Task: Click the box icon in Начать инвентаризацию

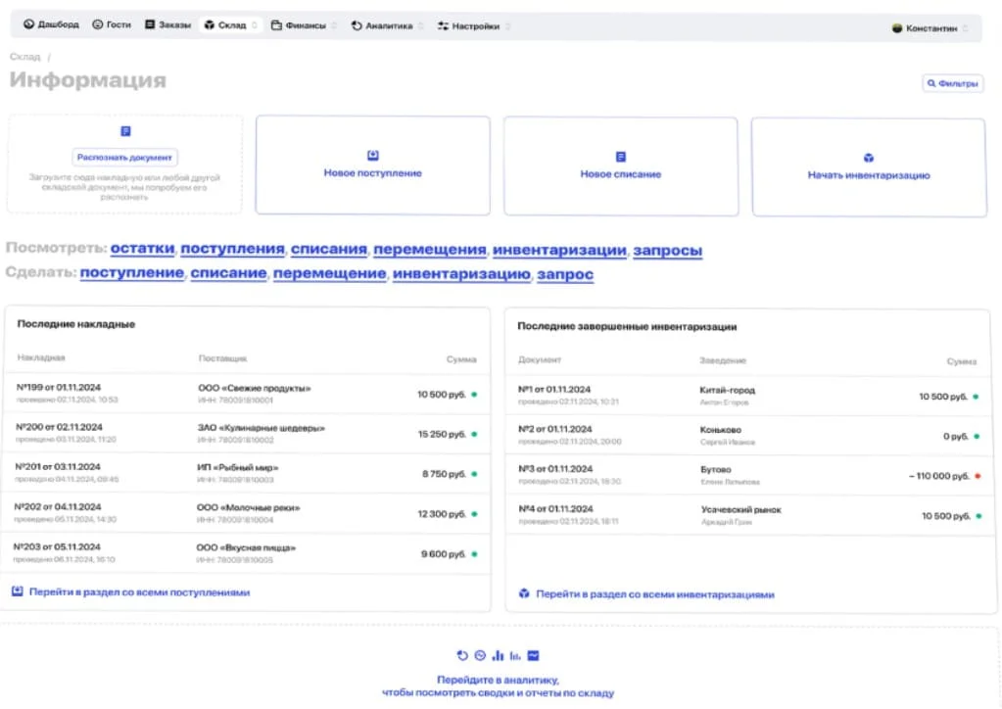Action: (869, 158)
